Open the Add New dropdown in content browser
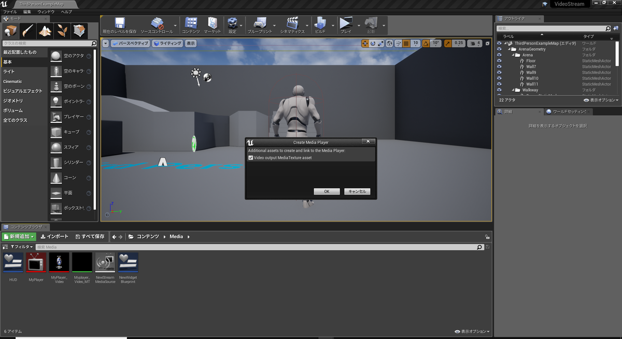The height and width of the screenshot is (339, 622). (x=19, y=236)
